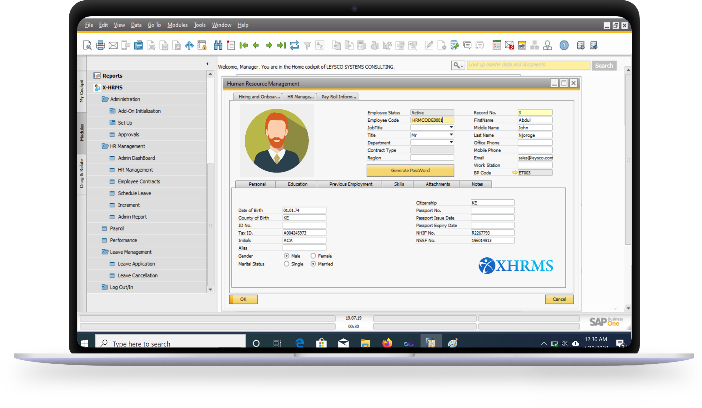The height and width of the screenshot is (408, 702).
Task: Click the Print icon in toolbar
Action: pos(100,46)
